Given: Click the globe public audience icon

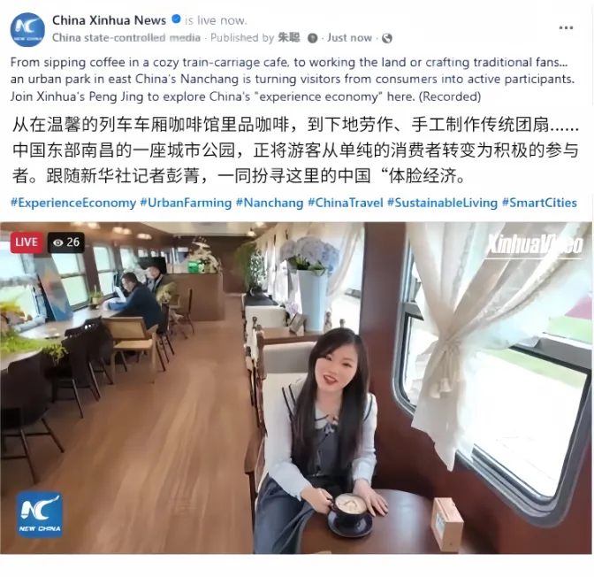Looking at the screenshot, I should point(387,38).
